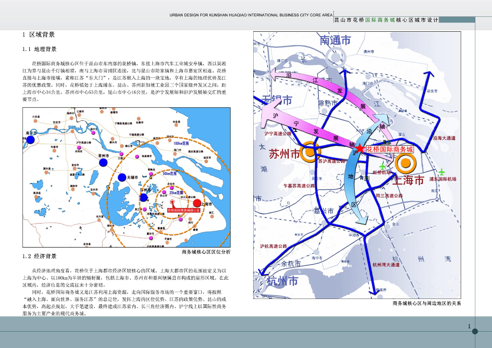Click the English header title URBAN DESIGN FOR KUNSHAN
This screenshot has height=348, width=492.
(x=251, y=15)
